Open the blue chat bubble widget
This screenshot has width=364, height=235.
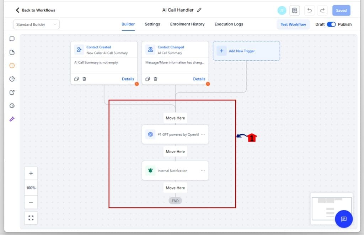coord(343,219)
